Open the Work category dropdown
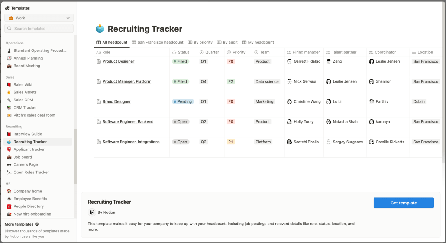This screenshot has height=243, width=446. 39,18
